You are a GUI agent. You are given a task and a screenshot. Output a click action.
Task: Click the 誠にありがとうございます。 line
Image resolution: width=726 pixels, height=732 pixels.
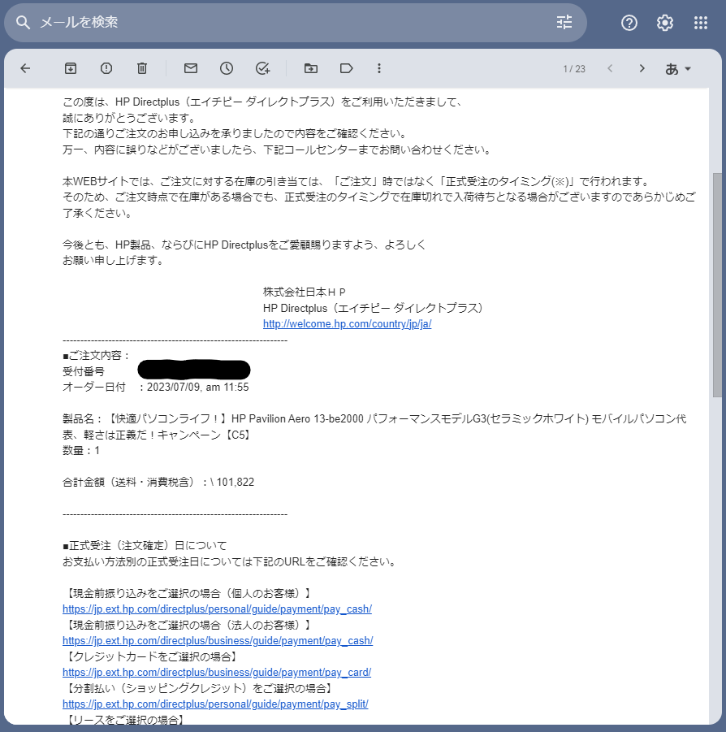click(130, 118)
